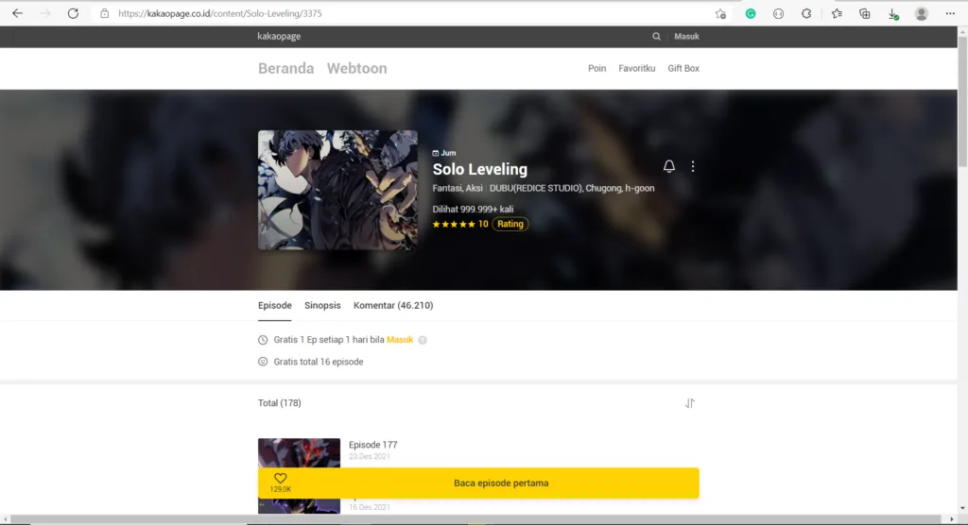Open the Episode 177 title

[372, 445]
